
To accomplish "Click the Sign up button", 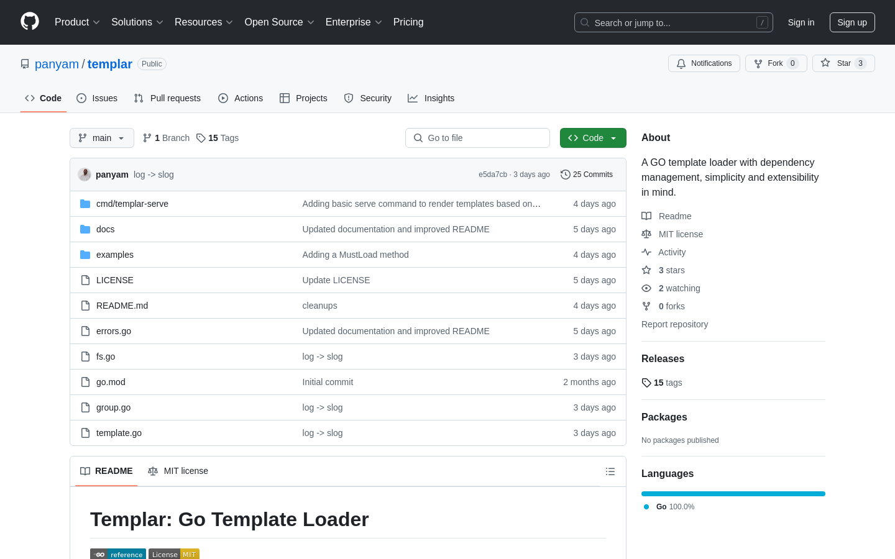I will (x=852, y=22).
